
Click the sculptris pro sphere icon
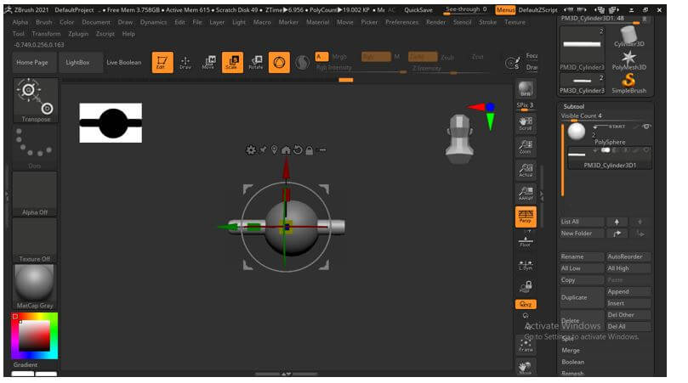(302, 63)
